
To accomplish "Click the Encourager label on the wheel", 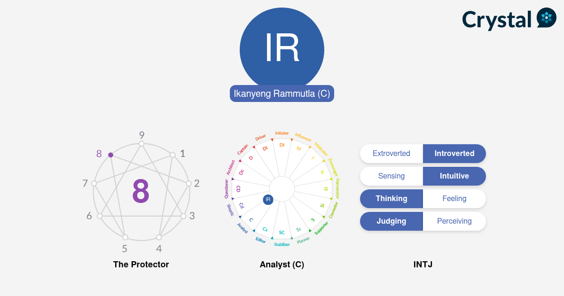I will pos(333,167).
